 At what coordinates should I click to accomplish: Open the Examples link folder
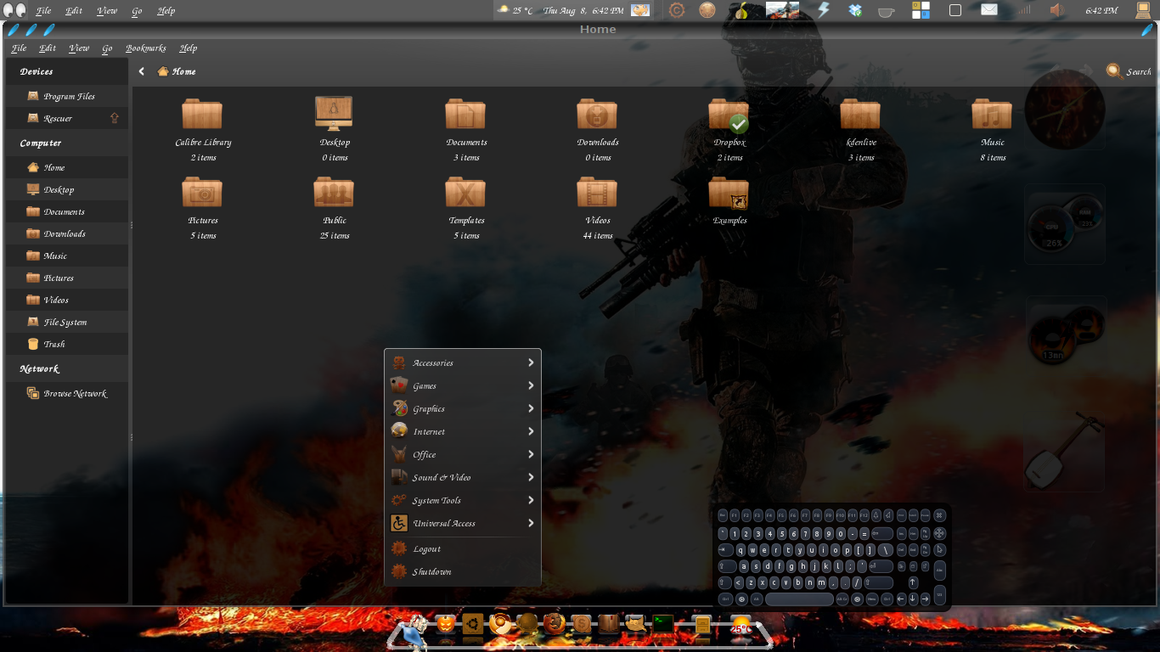point(729,193)
